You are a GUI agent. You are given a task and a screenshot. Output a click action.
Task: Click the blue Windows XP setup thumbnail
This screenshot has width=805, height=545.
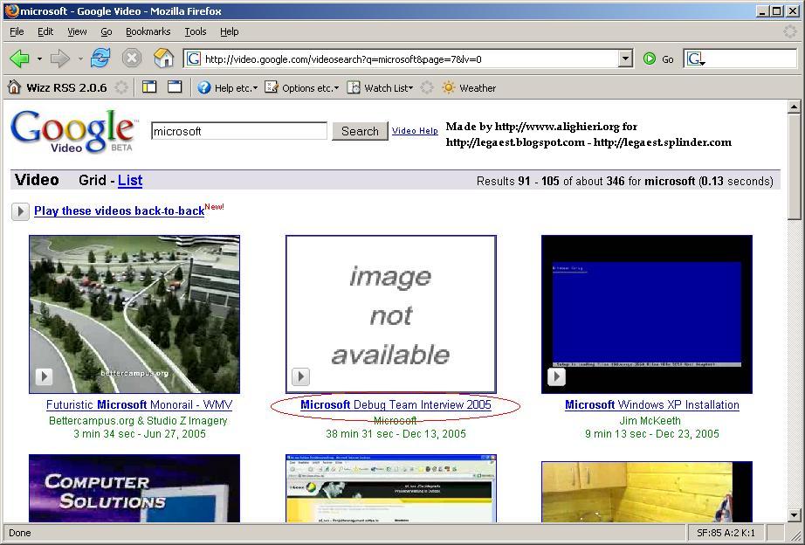point(647,314)
